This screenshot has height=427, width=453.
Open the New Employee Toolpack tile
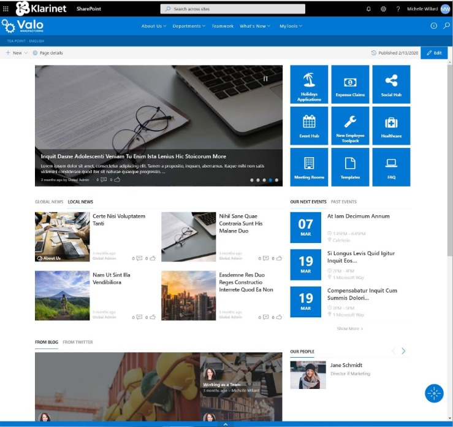[350, 125]
